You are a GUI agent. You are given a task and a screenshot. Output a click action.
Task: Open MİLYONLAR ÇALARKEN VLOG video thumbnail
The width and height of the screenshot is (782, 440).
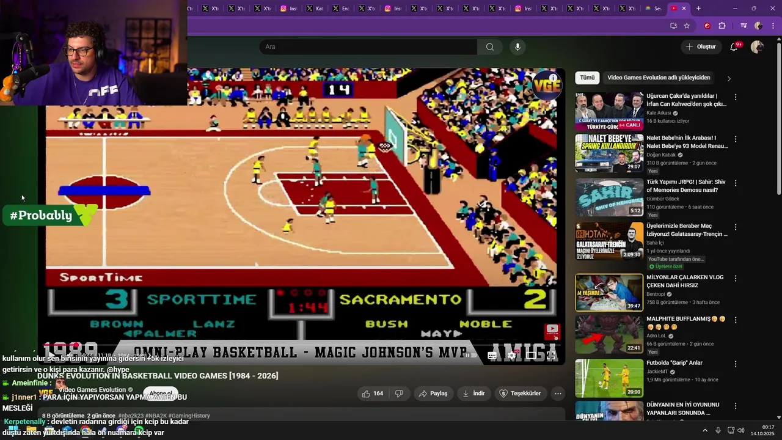click(609, 293)
